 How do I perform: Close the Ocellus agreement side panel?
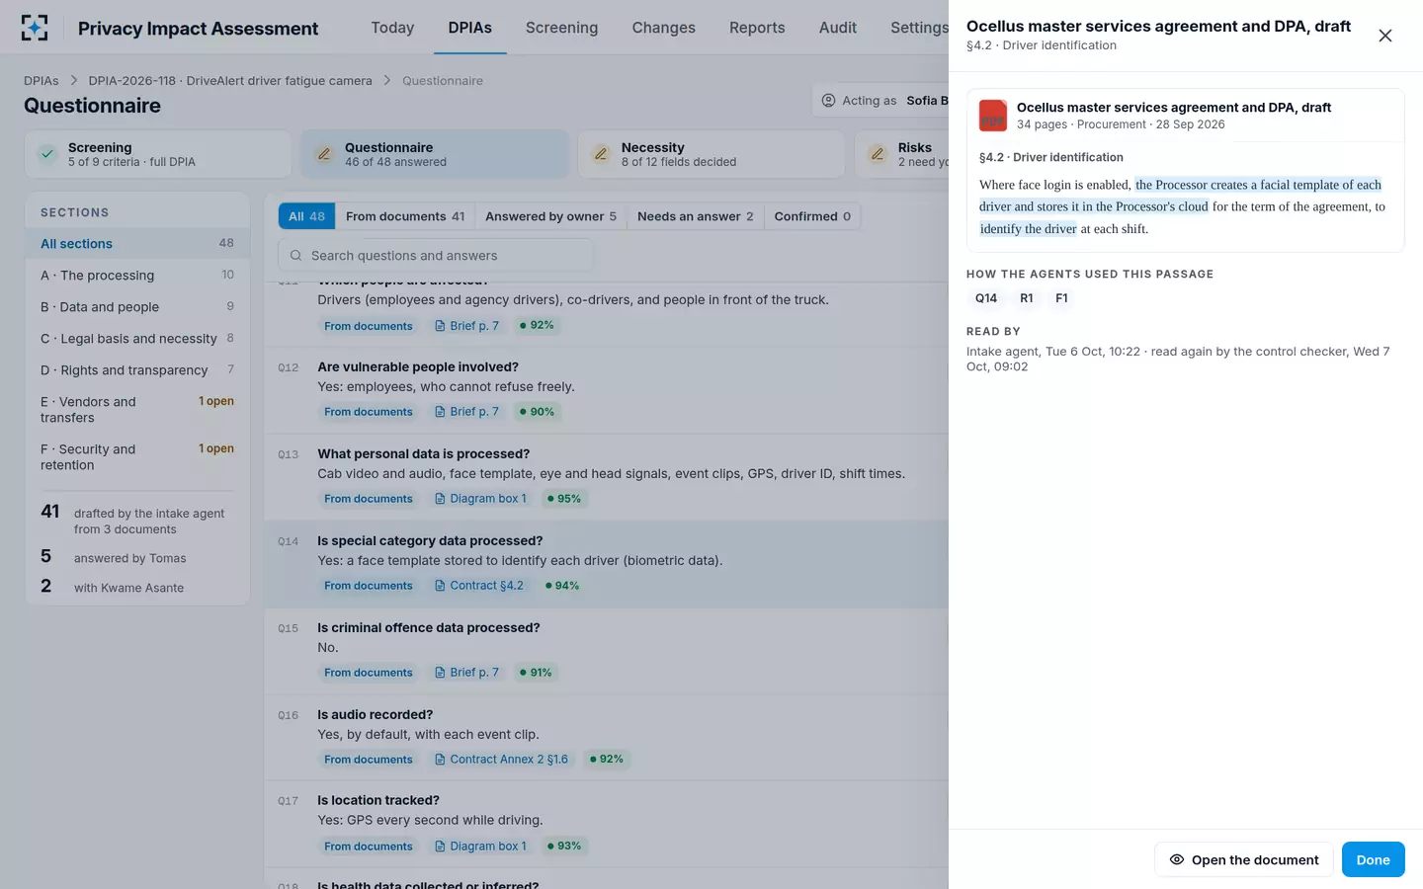(1385, 36)
